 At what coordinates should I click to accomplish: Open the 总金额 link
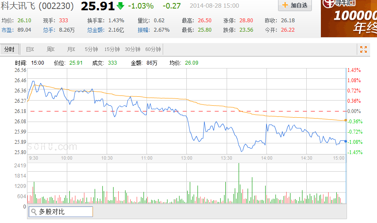pos(96,30)
